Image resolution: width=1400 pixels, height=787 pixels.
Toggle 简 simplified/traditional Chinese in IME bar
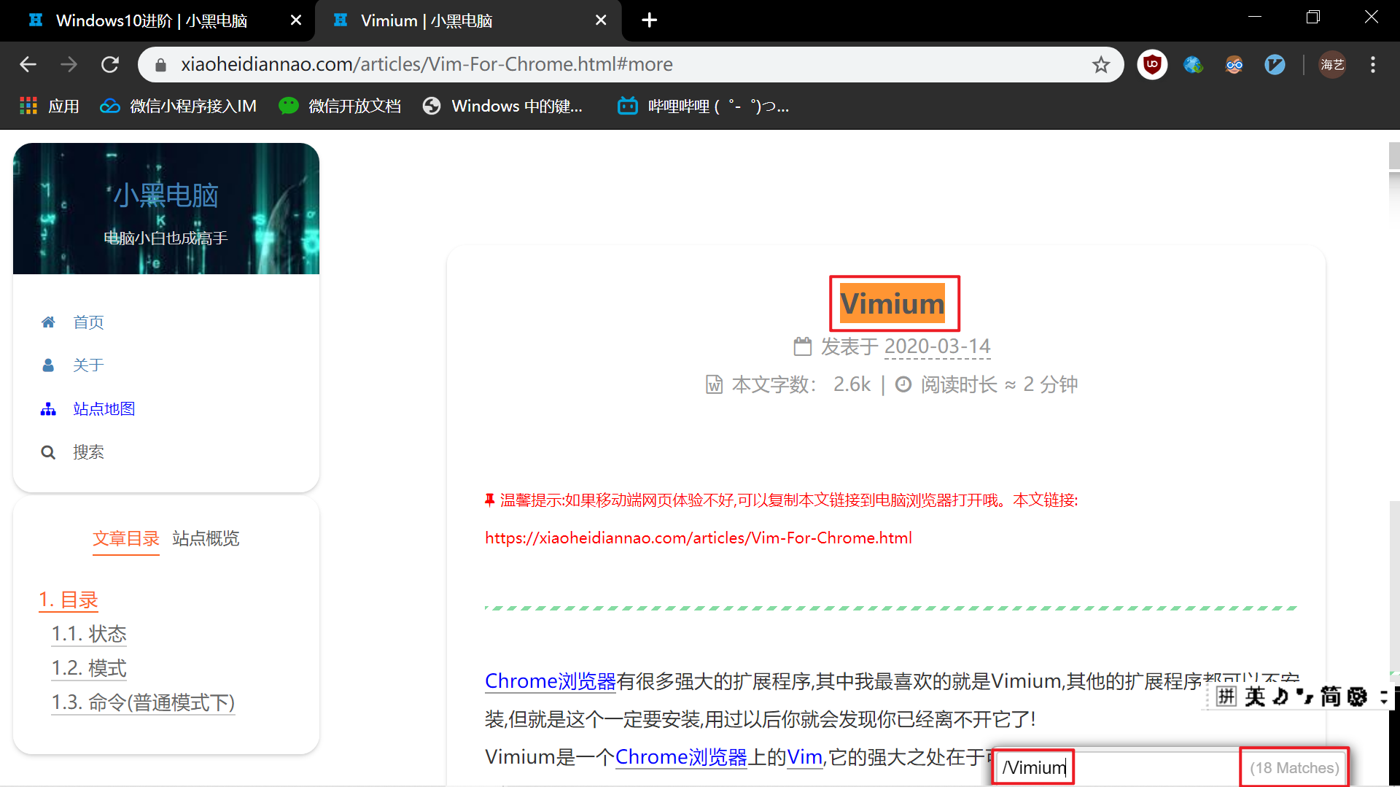(1330, 697)
